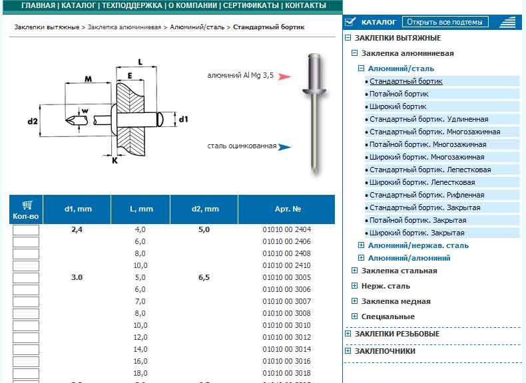Click quantity field for article 01010 00 2408
Viewport: 526px width, 383px height.
pos(26,253)
